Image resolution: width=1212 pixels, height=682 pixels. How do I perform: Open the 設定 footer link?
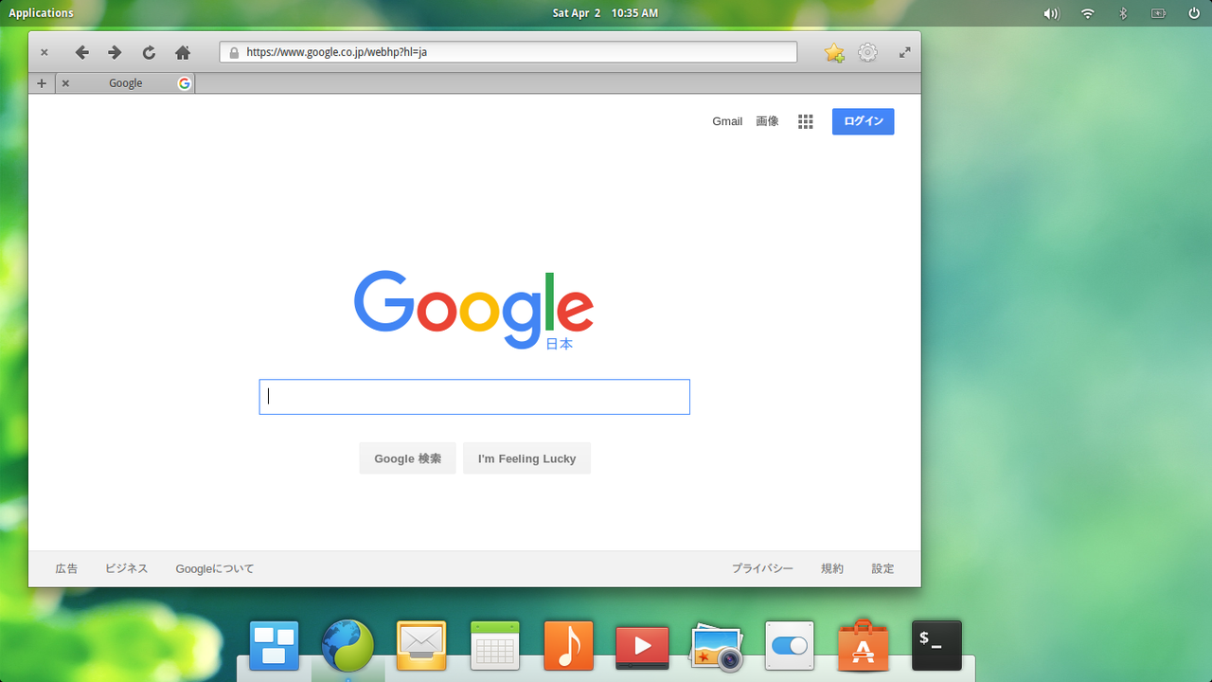pos(882,569)
